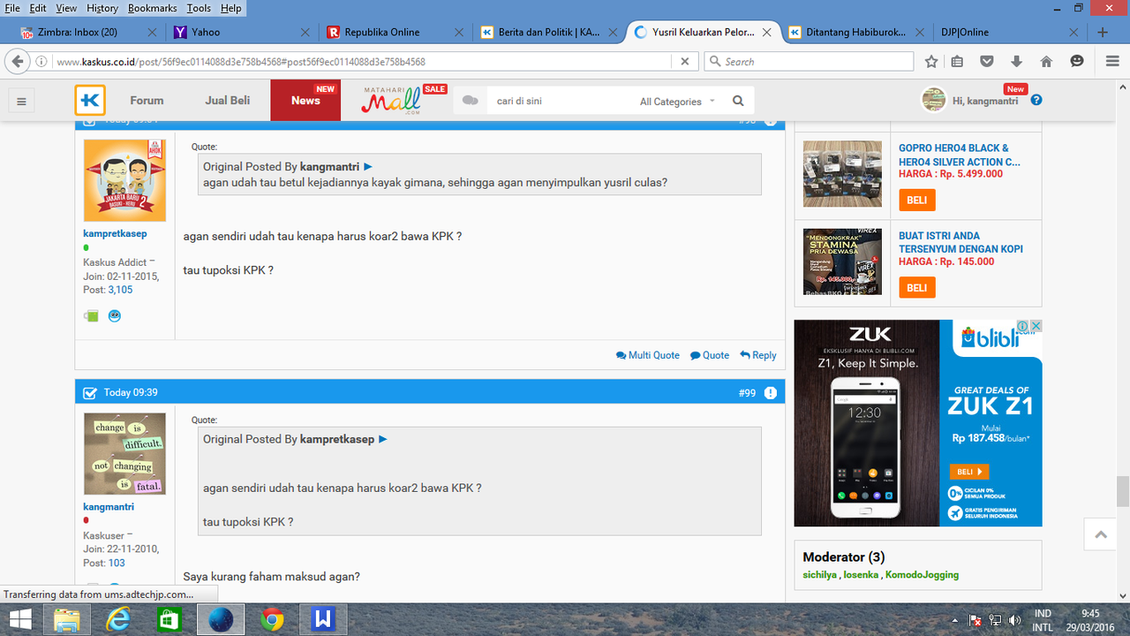
Task: Open Windows Store from taskbar
Action: pyautogui.click(x=169, y=619)
